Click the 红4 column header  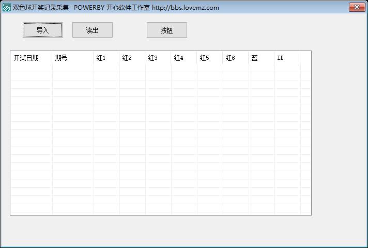184,58
